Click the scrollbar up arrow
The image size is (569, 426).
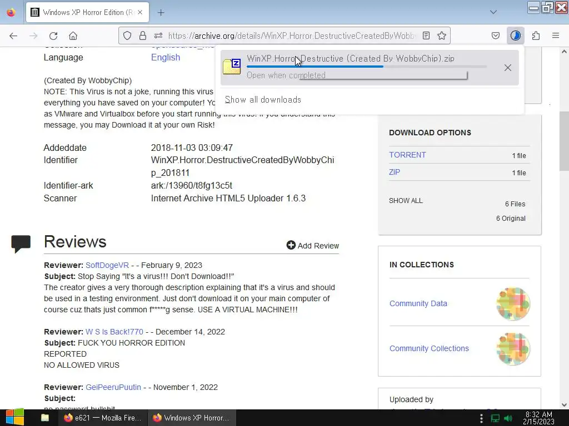click(x=564, y=52)
